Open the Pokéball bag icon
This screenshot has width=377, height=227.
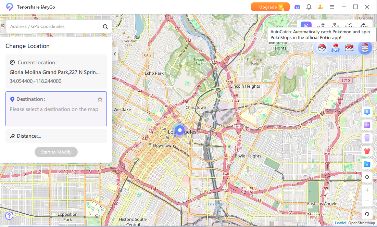[x=349, y=48]
